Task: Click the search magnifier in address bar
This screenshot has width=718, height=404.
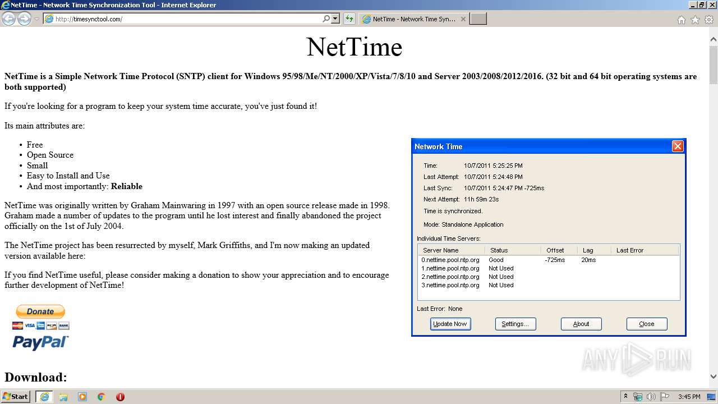Action: [x=326, y=19]
